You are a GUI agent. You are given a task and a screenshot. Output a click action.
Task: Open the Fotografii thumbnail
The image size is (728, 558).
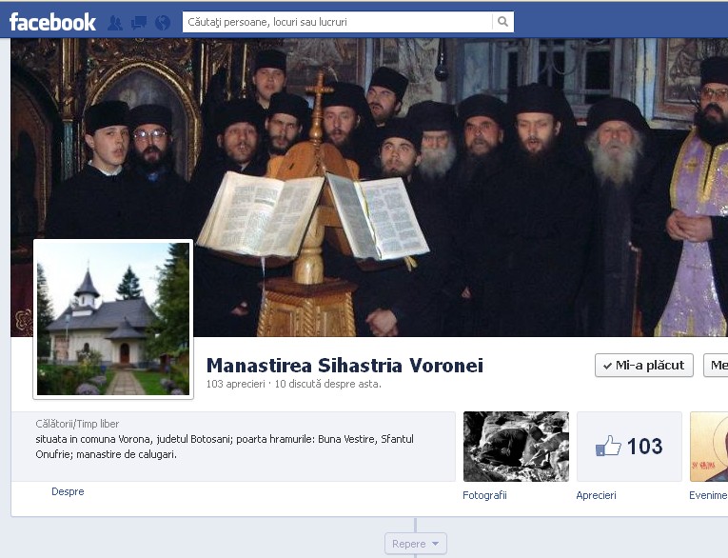pyautogui.click(x=515, y=446)
